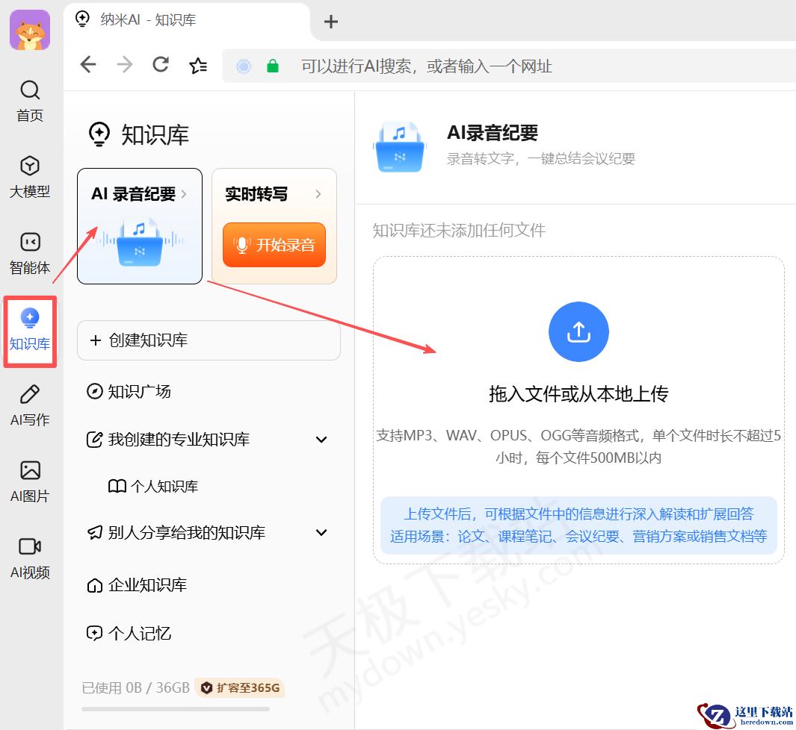Open the AI视频 feature

click(29, 558)
